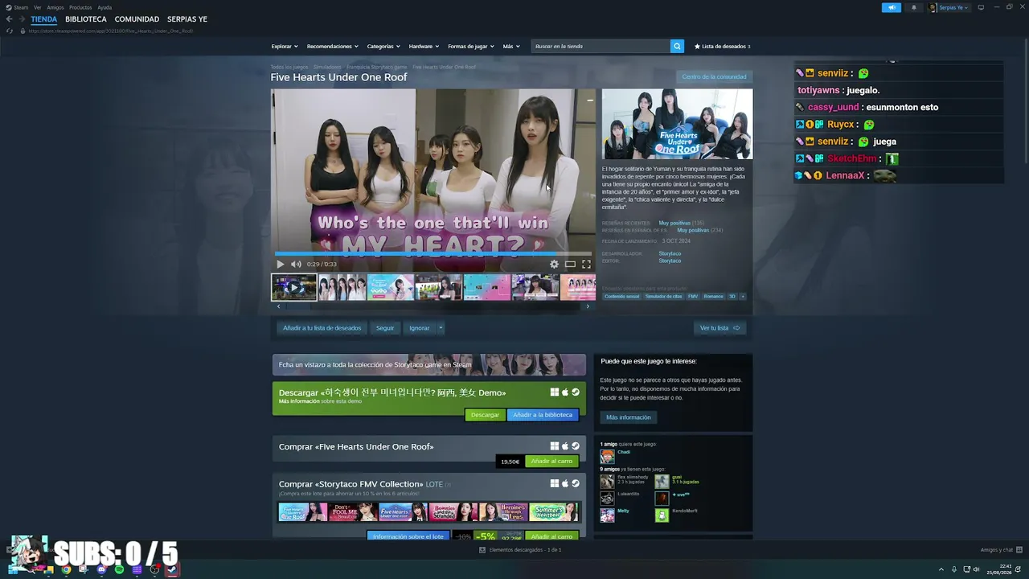
Task: Open the Productos menu
Action: (x=80, y=7)
